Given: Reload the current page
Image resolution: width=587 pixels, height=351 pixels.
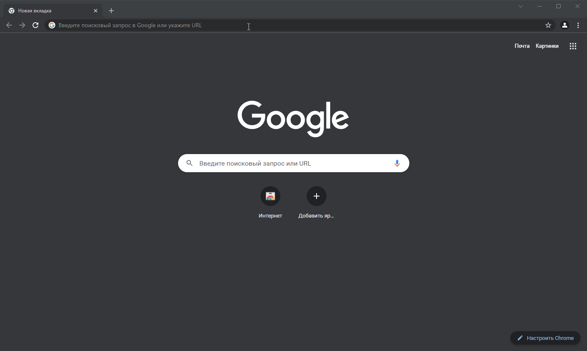Looking at the screenshot, I should [35, 25].
